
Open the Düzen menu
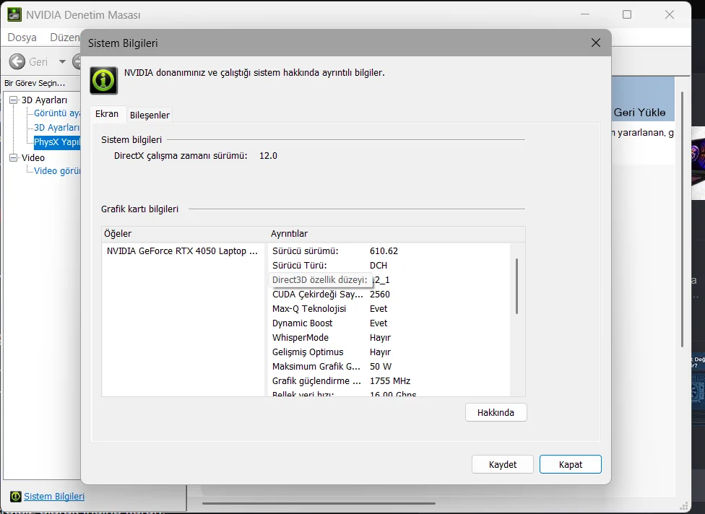65,38
